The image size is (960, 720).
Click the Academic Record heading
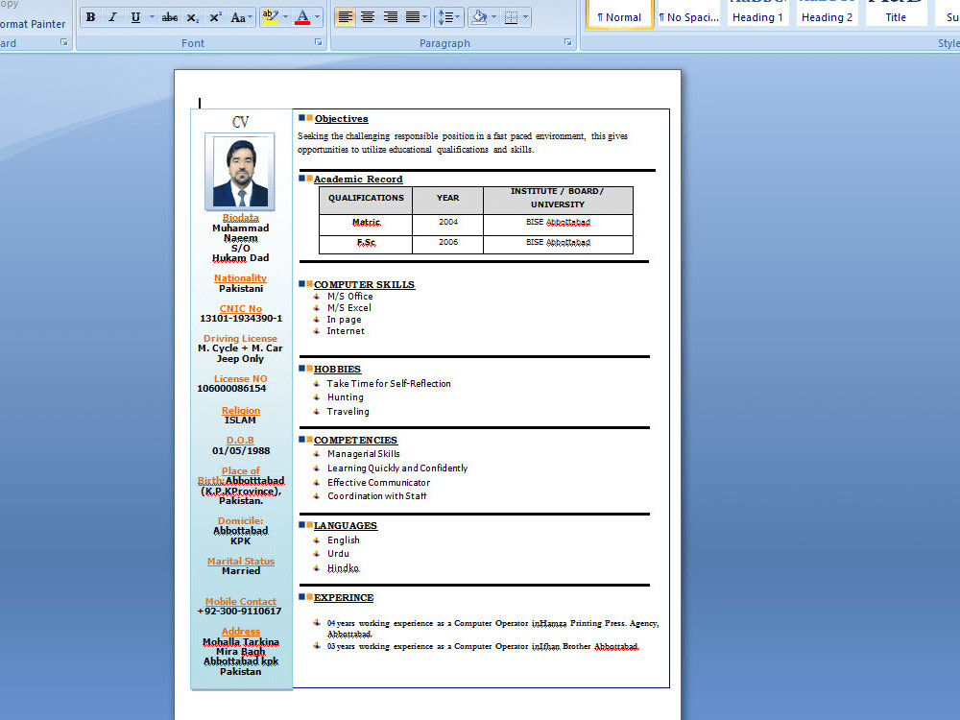pos(358,179)
